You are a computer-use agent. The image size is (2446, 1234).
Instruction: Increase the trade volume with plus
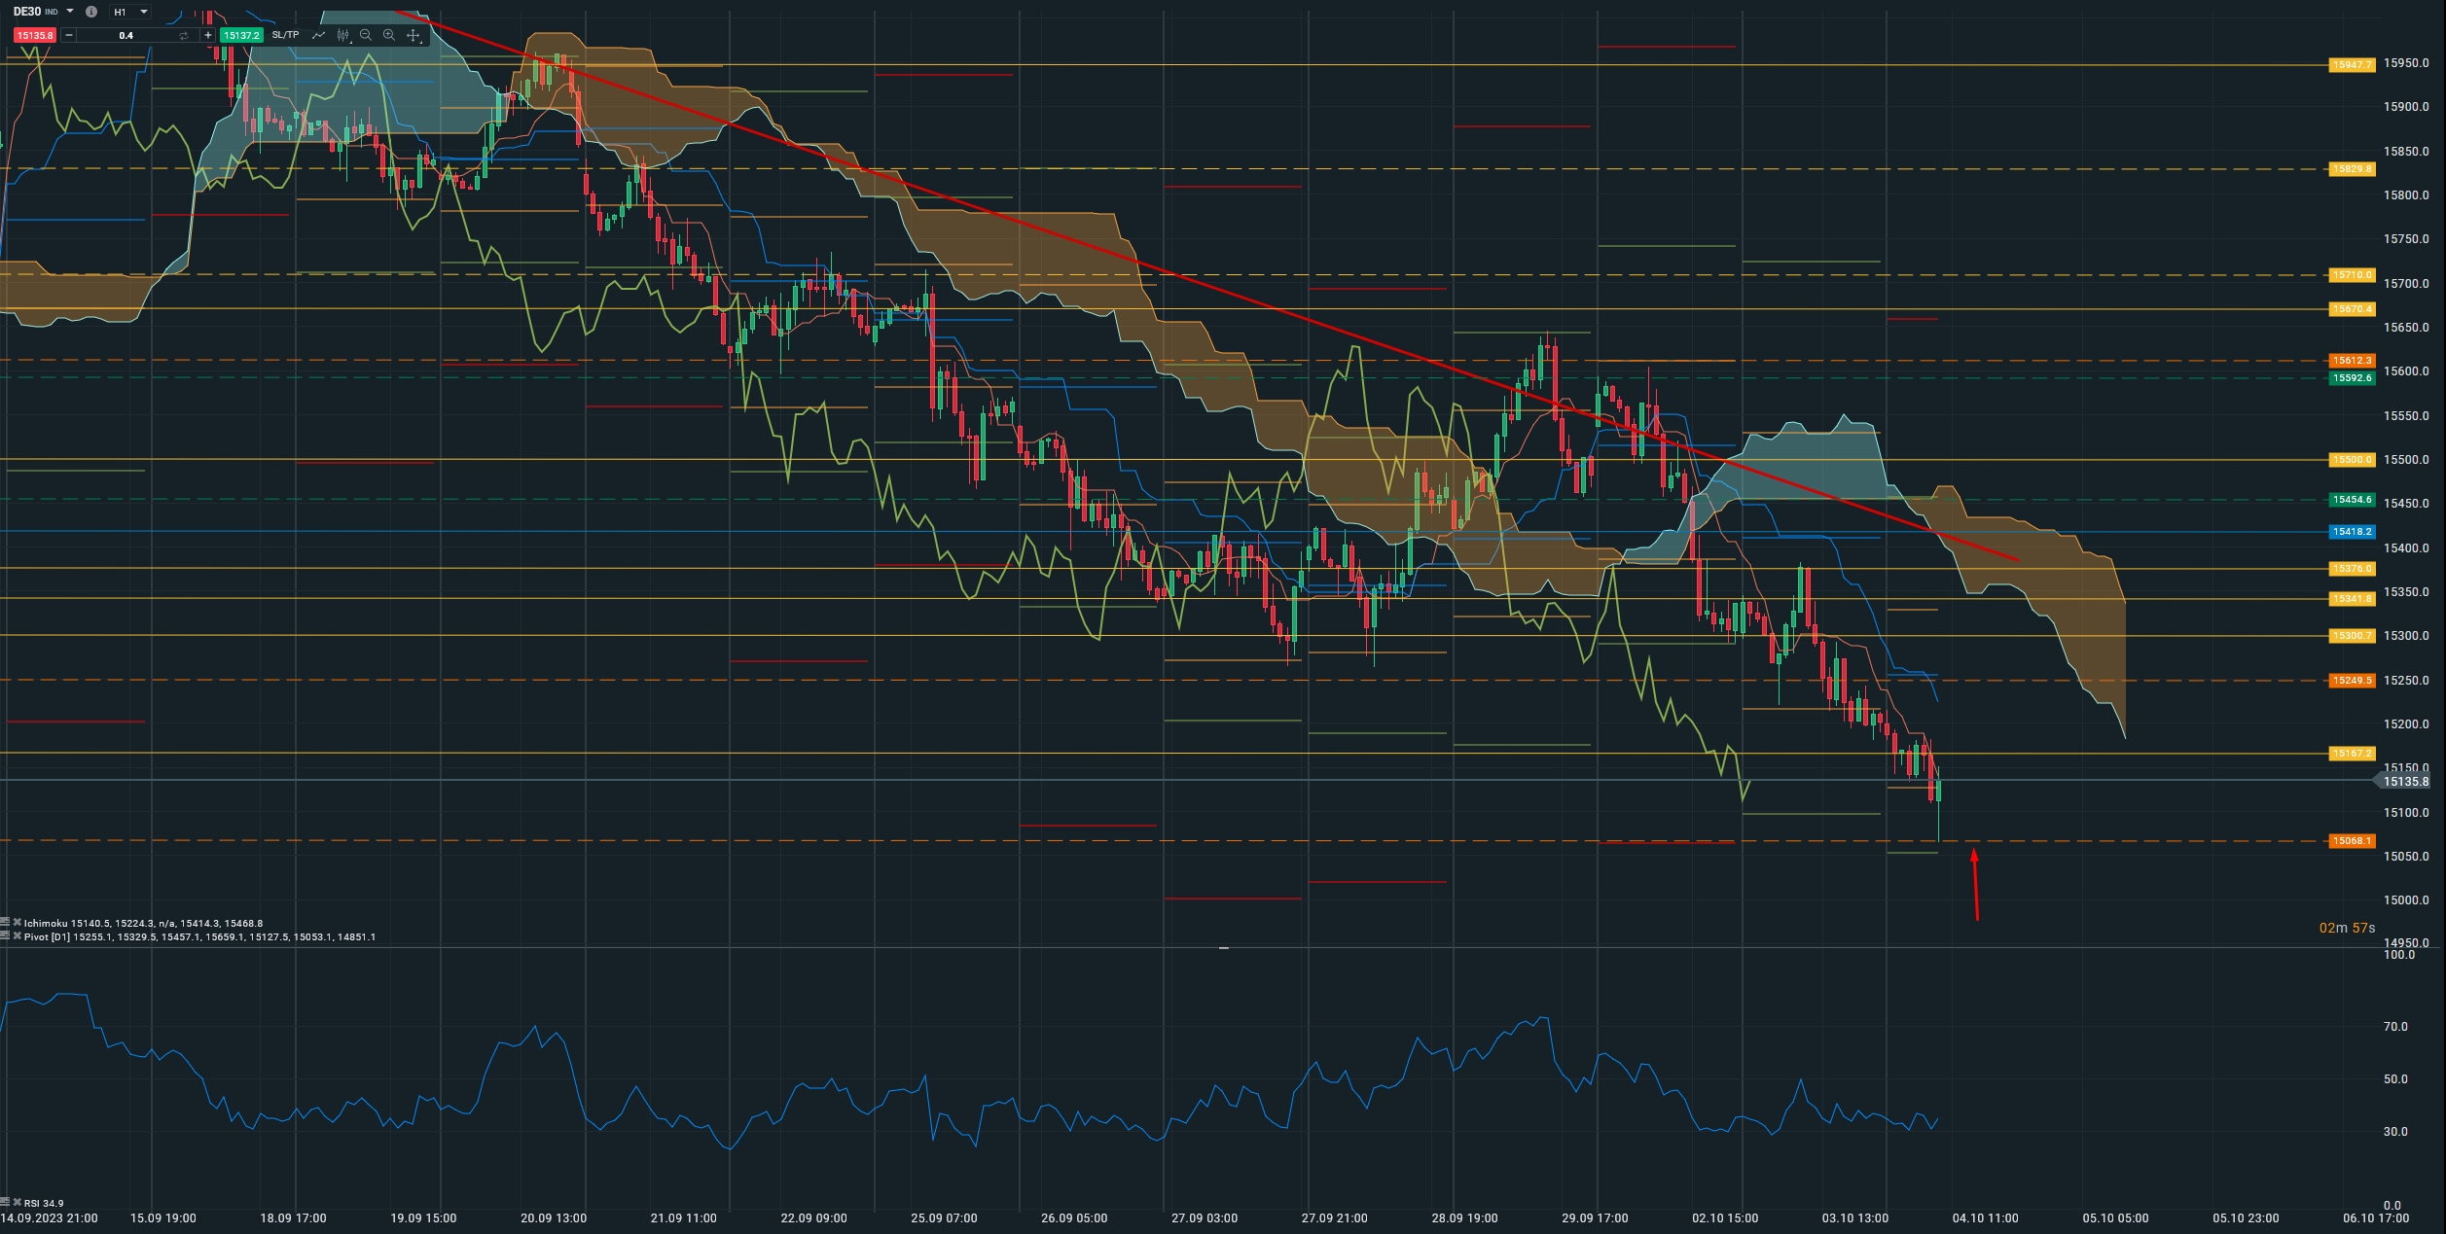pyautogui.click(x=207, y=35)
